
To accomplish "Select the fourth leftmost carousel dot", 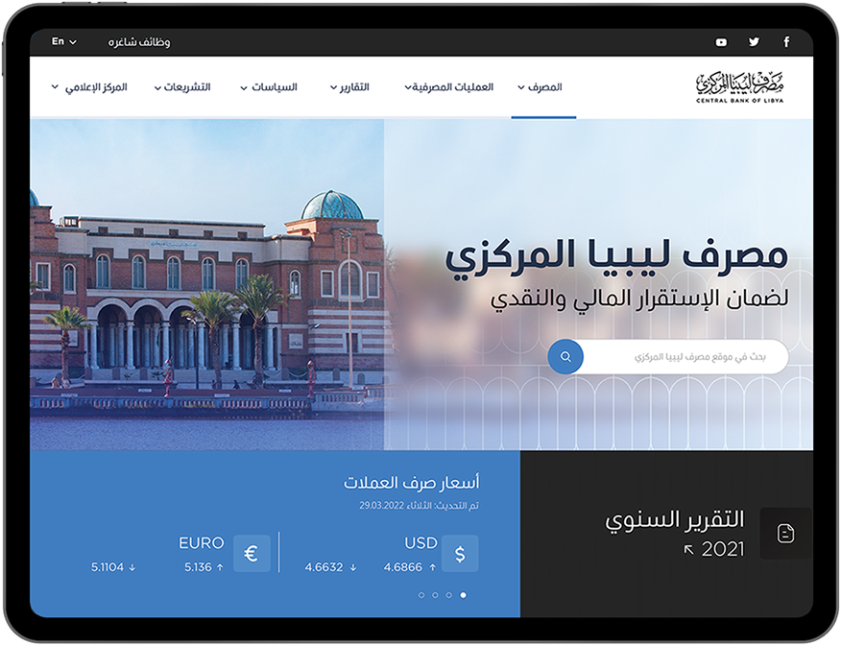I will click(421, 595).
